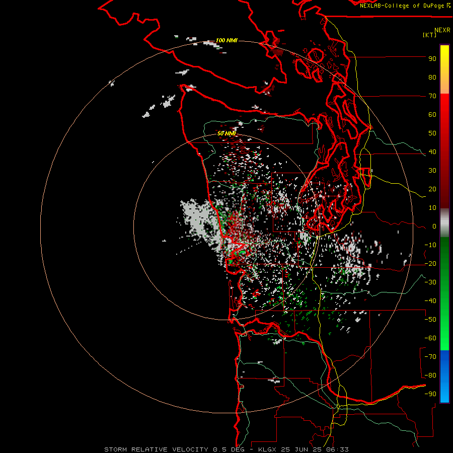Screen dimensions: 453x453
Task: Click the positive 50 knots scale label
Action: pos(432,133)
